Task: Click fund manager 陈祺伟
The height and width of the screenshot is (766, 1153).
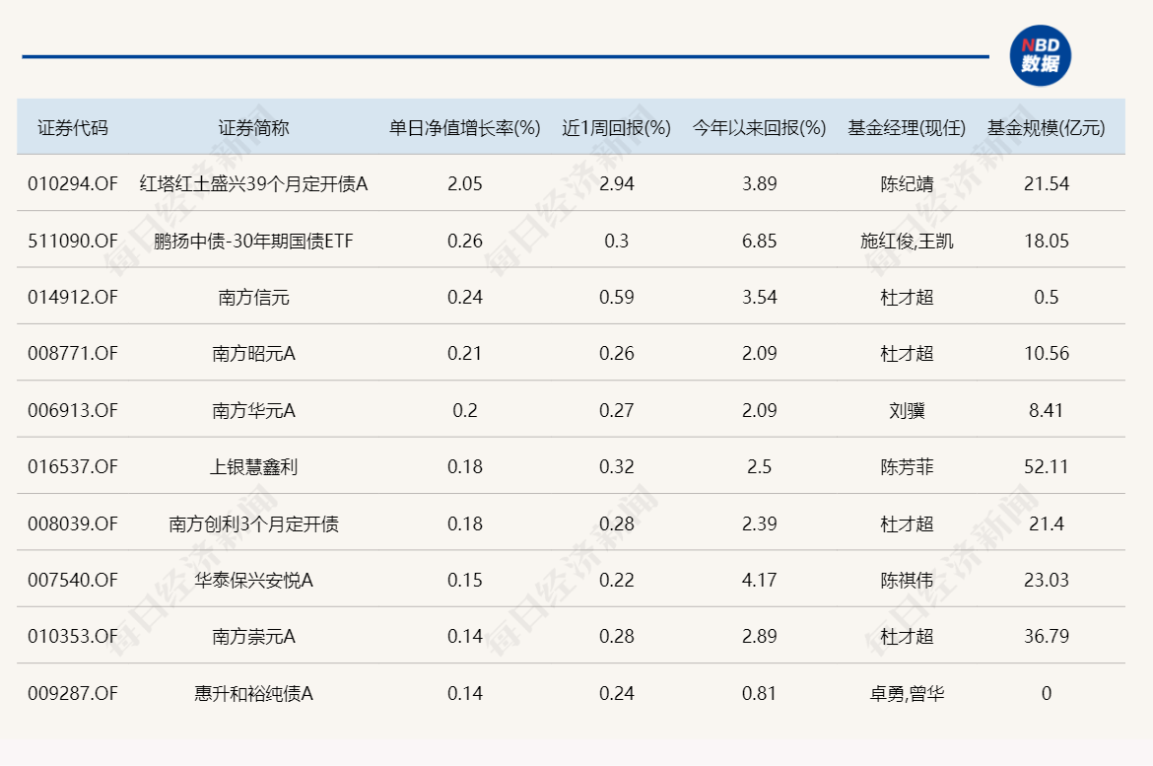Action: point(907,580)
